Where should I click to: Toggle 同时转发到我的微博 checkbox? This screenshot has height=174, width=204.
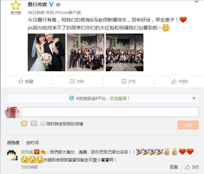point(43,124)
